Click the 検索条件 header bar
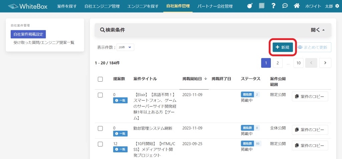This screenshot has width=342, height=159. [x=213, y=30]
